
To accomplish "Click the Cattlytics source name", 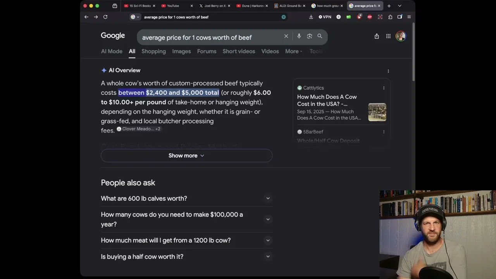I will [x=313, y=88].
